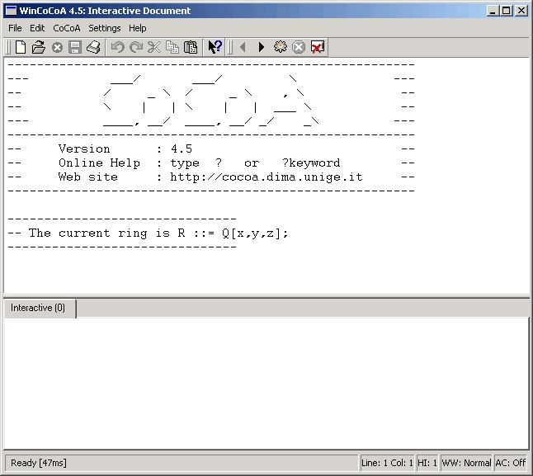Click inside the lower interactive input area

[x=266, y=384]
